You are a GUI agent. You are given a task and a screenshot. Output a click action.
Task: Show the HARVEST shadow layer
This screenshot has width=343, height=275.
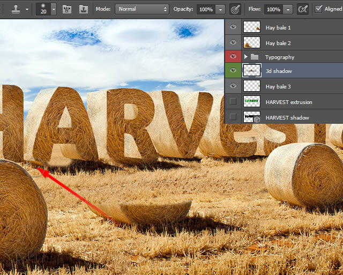click(233, 117)
